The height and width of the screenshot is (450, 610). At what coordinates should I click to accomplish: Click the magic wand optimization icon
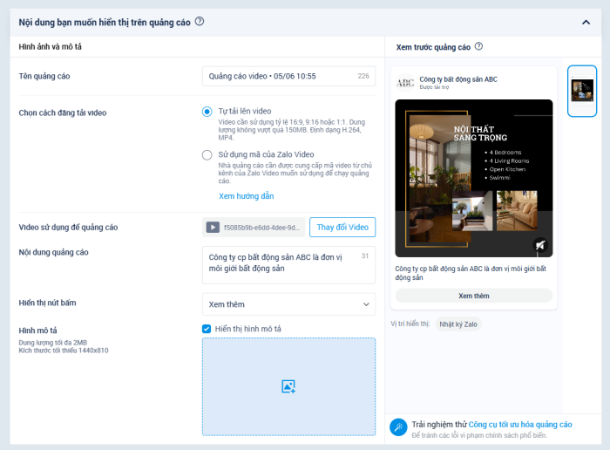398,427
